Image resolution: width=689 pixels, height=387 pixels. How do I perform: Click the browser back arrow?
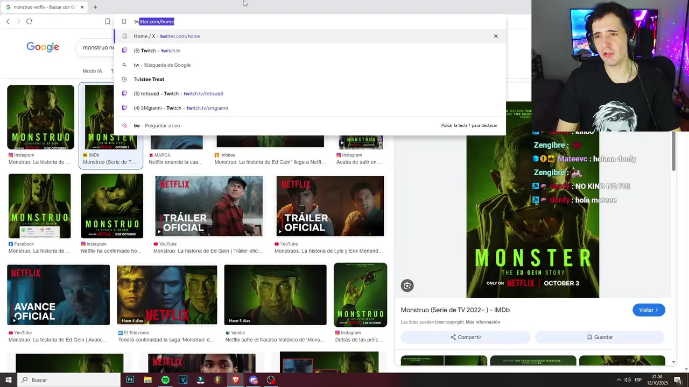8,21
